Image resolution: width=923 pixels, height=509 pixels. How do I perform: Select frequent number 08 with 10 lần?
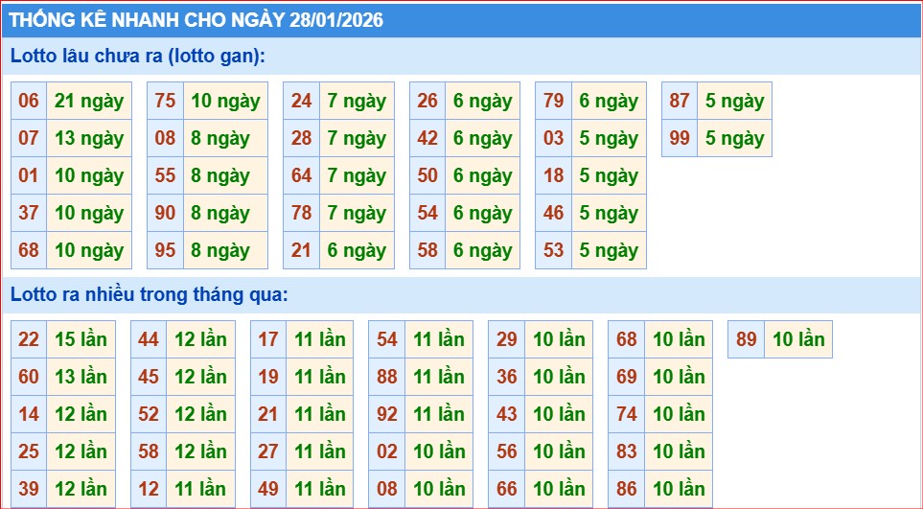tap(387, 489)
